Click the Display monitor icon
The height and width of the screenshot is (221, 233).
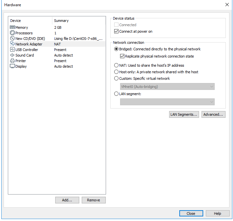click(x=12, y=66)
